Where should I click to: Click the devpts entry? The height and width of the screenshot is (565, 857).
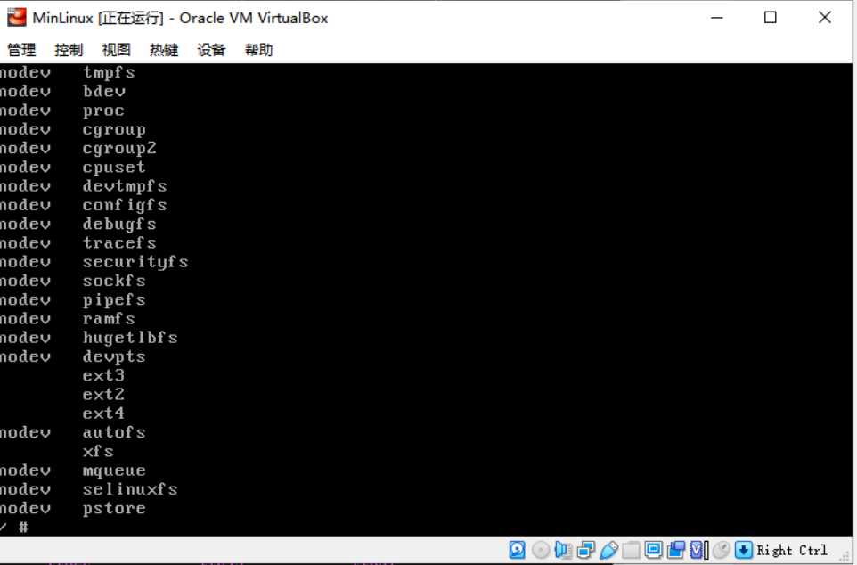click(114, 357)
